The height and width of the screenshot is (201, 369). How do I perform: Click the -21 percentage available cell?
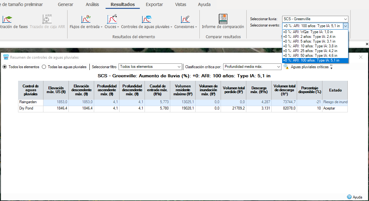(310, 102)
